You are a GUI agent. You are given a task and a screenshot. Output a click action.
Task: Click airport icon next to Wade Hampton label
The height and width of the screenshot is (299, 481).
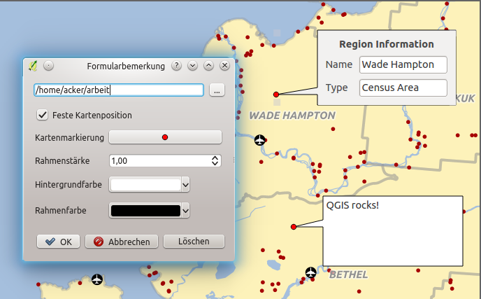coord(260,140)
